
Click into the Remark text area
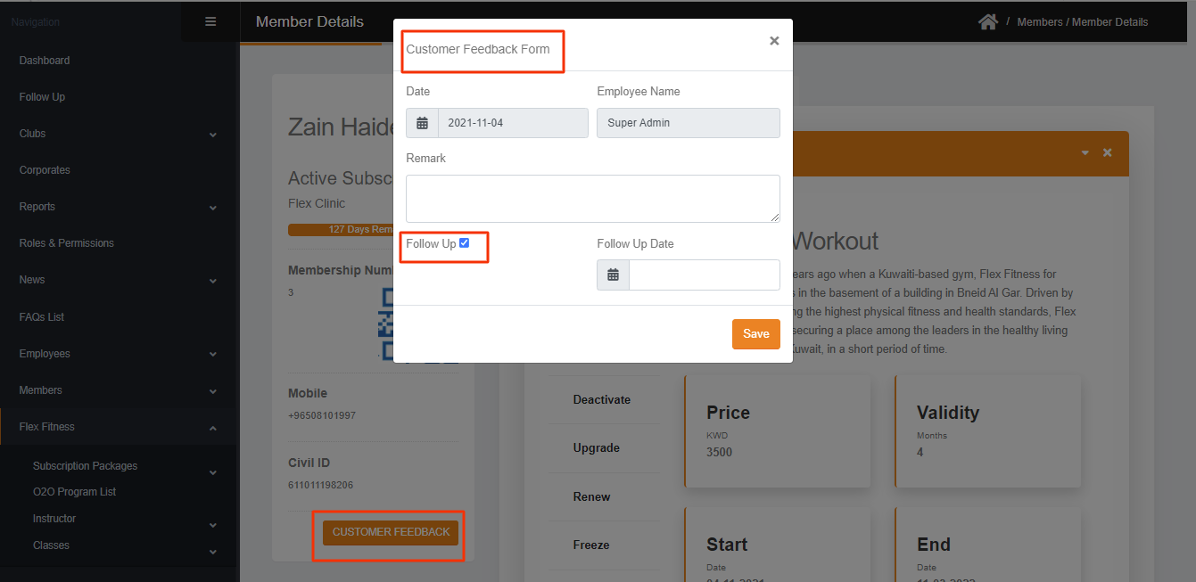[x=592, y=198]
